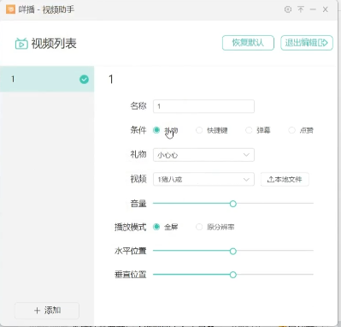Click the 条件 label
341x327 pixels.
click(x=138, y=130)
